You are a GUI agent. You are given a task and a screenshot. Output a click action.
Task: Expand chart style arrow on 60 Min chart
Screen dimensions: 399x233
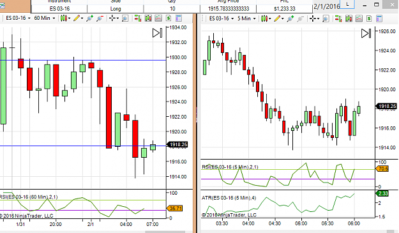[x=69, y=19]
